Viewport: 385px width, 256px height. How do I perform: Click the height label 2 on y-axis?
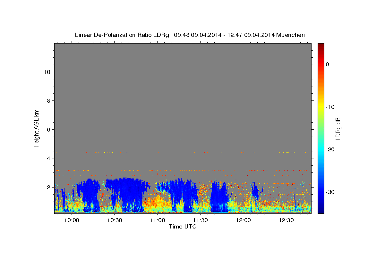48,187
